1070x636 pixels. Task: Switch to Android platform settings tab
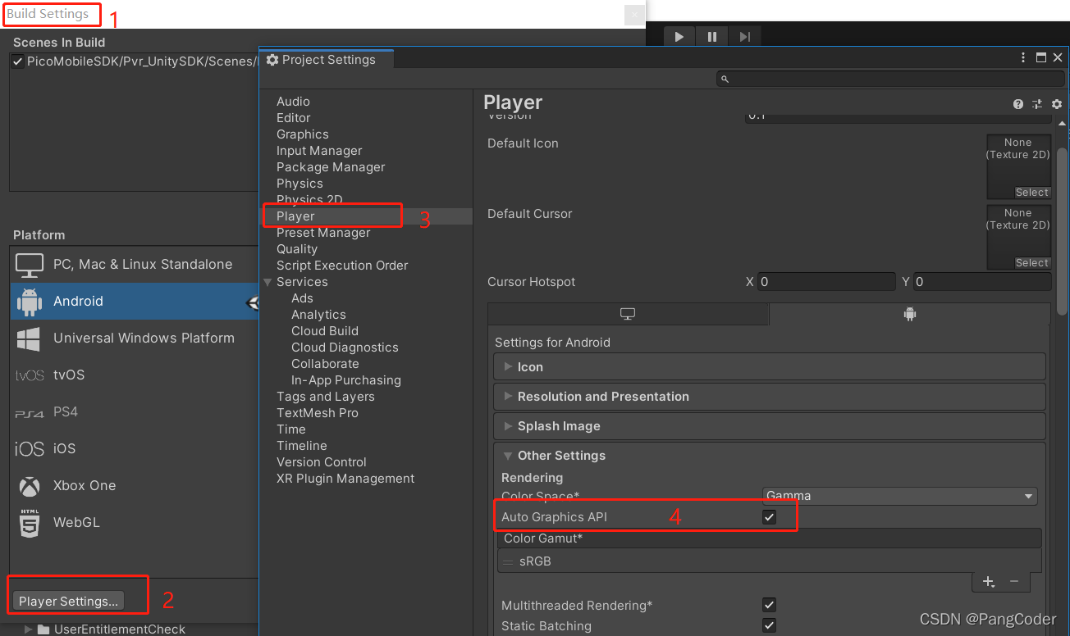click(909, 314)
